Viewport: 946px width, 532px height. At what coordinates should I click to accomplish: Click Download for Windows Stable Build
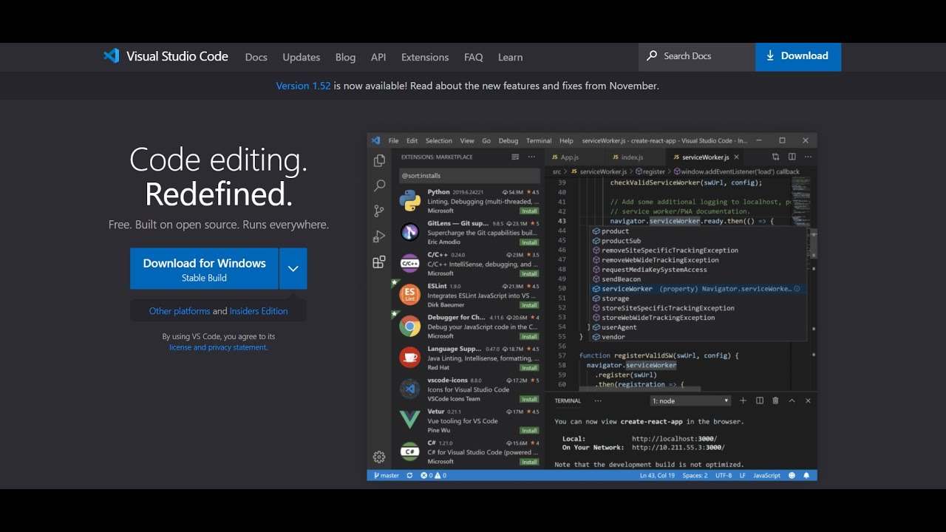(x=205, y=269)
